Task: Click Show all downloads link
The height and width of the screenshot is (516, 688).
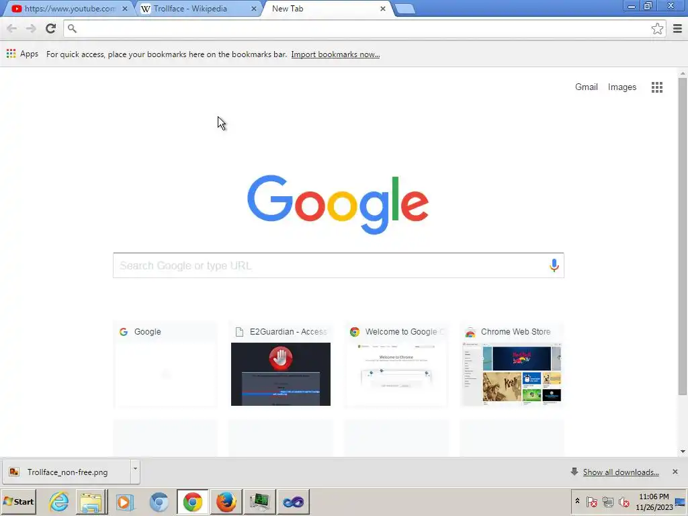Action: [x=620, y=472]
